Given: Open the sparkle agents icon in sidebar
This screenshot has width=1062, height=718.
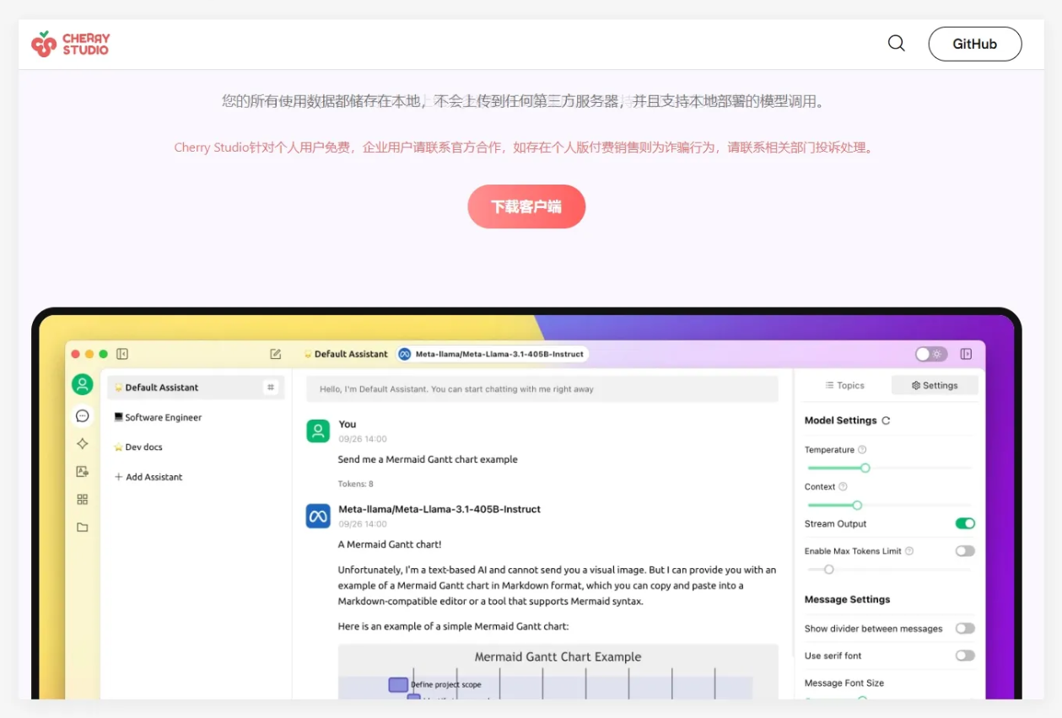Looking at the screenshot, I should click(x=83, y=443).
